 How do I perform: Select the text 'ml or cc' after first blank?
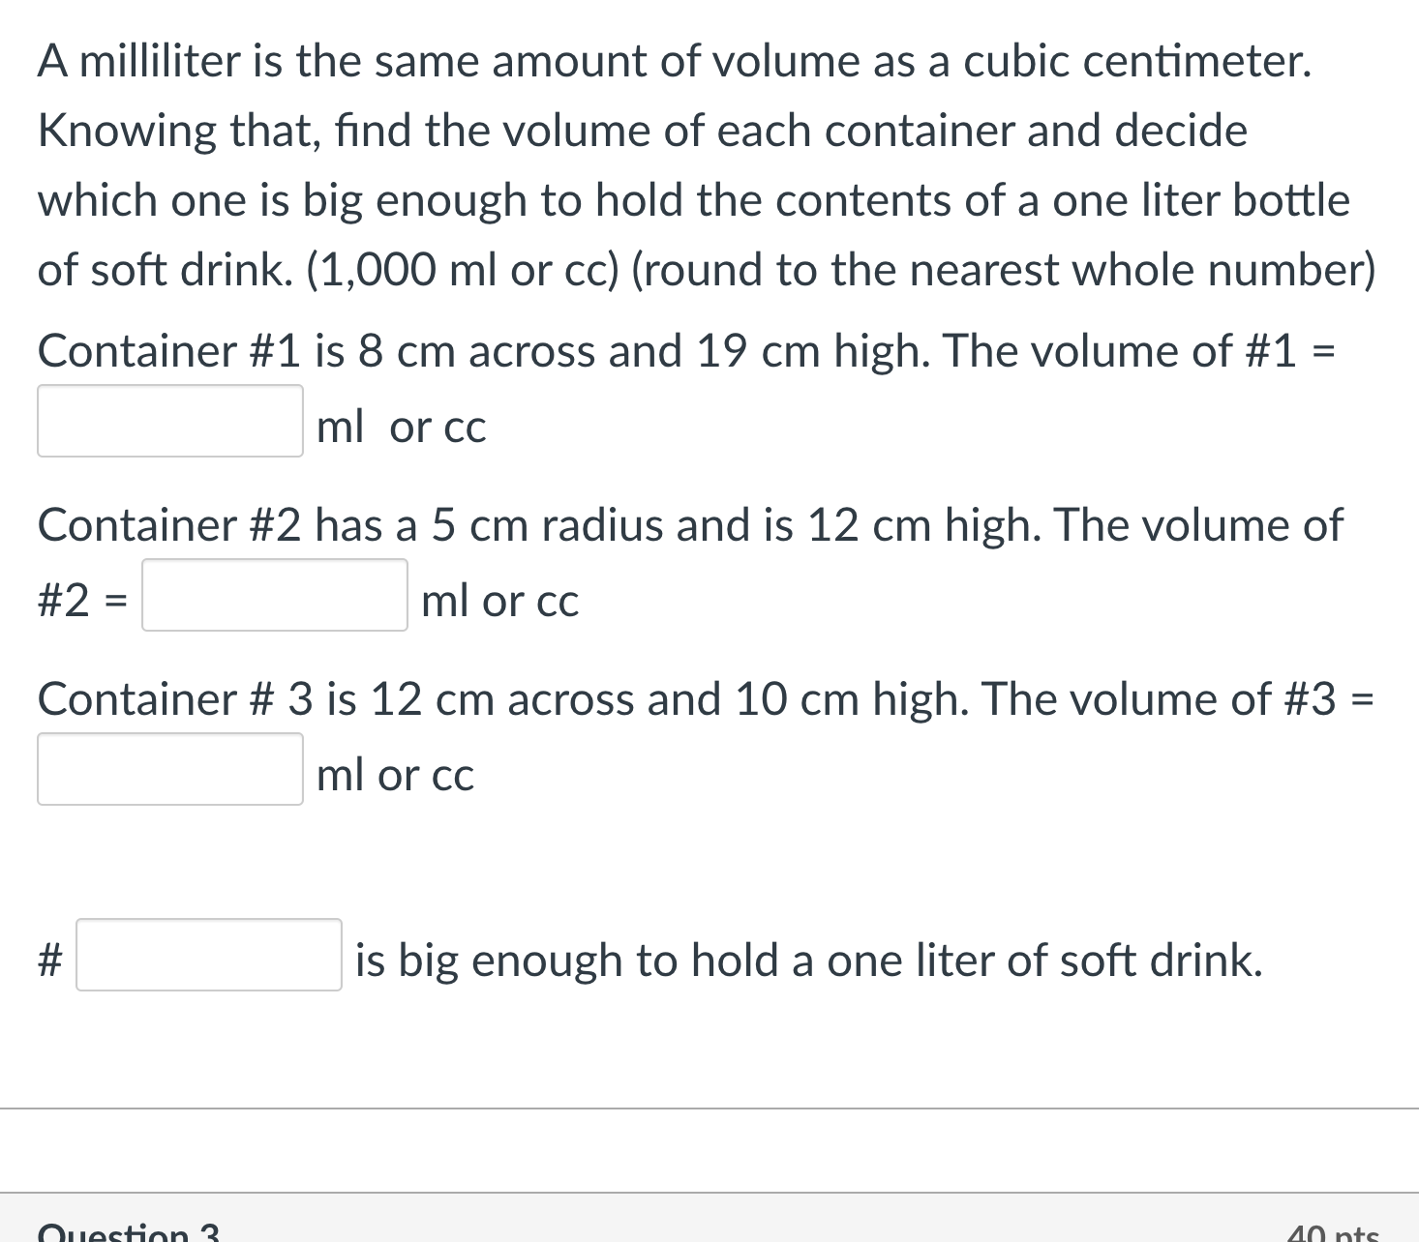pos(398,426)
